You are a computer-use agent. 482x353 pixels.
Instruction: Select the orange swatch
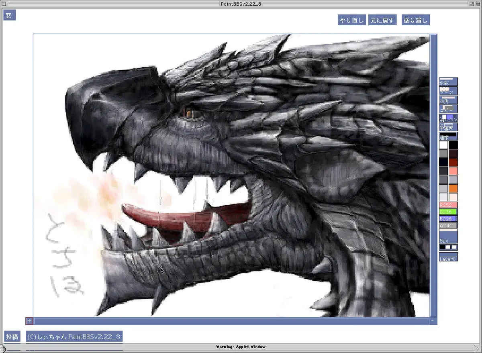click(453, 188)
